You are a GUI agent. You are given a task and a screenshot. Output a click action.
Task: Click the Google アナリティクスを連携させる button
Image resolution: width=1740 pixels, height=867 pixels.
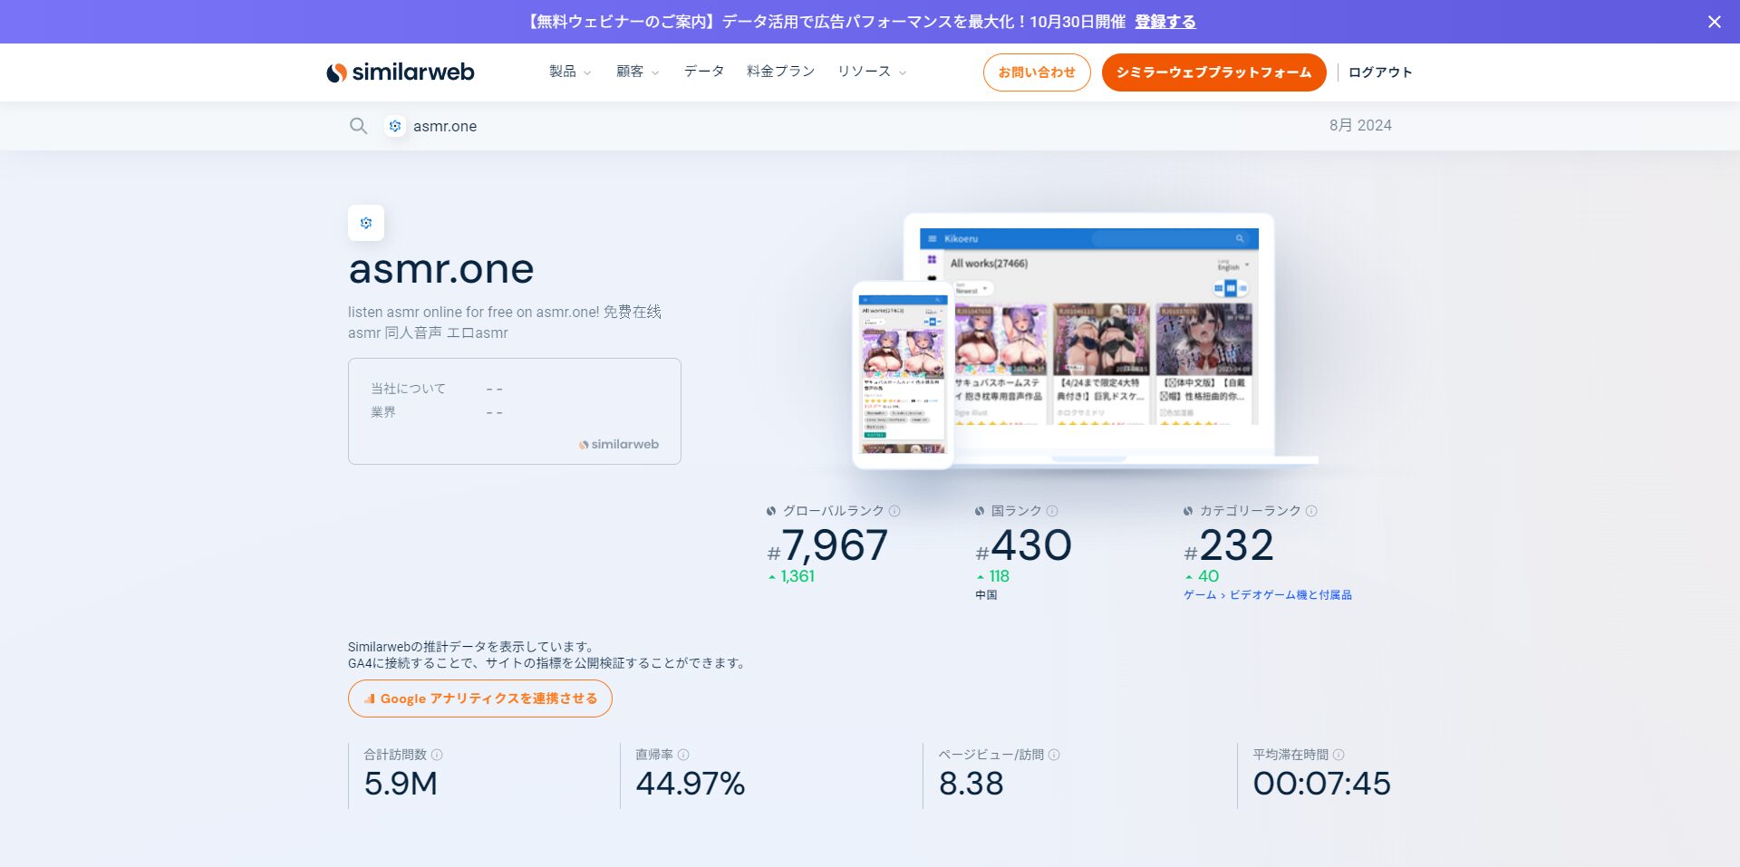(x=479, y=698)
